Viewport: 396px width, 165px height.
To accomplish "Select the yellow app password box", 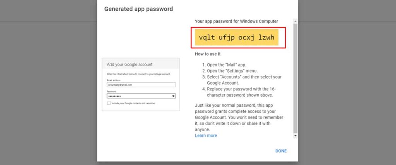I will point(237,37).
